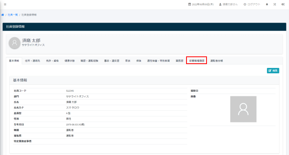Open settings via the gears icon

(283, 4)
